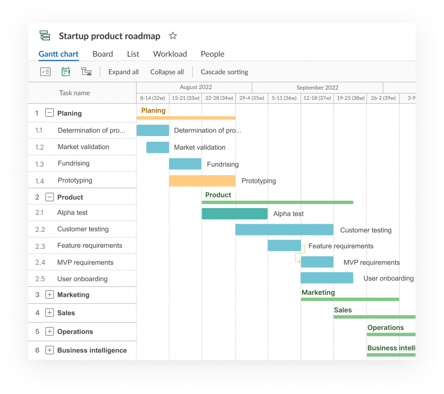Star the Startup product roadmap project
The height and width of the screenshot is (394, 444).
click(x=173, y=36)
